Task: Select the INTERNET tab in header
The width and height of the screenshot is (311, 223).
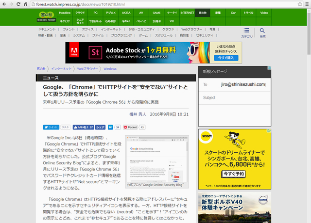Action: pyautogui.click(x=187, y=13)
